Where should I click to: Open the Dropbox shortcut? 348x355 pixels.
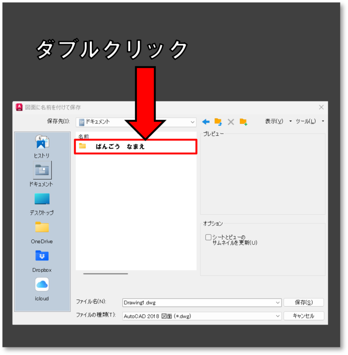pos(42,261)
